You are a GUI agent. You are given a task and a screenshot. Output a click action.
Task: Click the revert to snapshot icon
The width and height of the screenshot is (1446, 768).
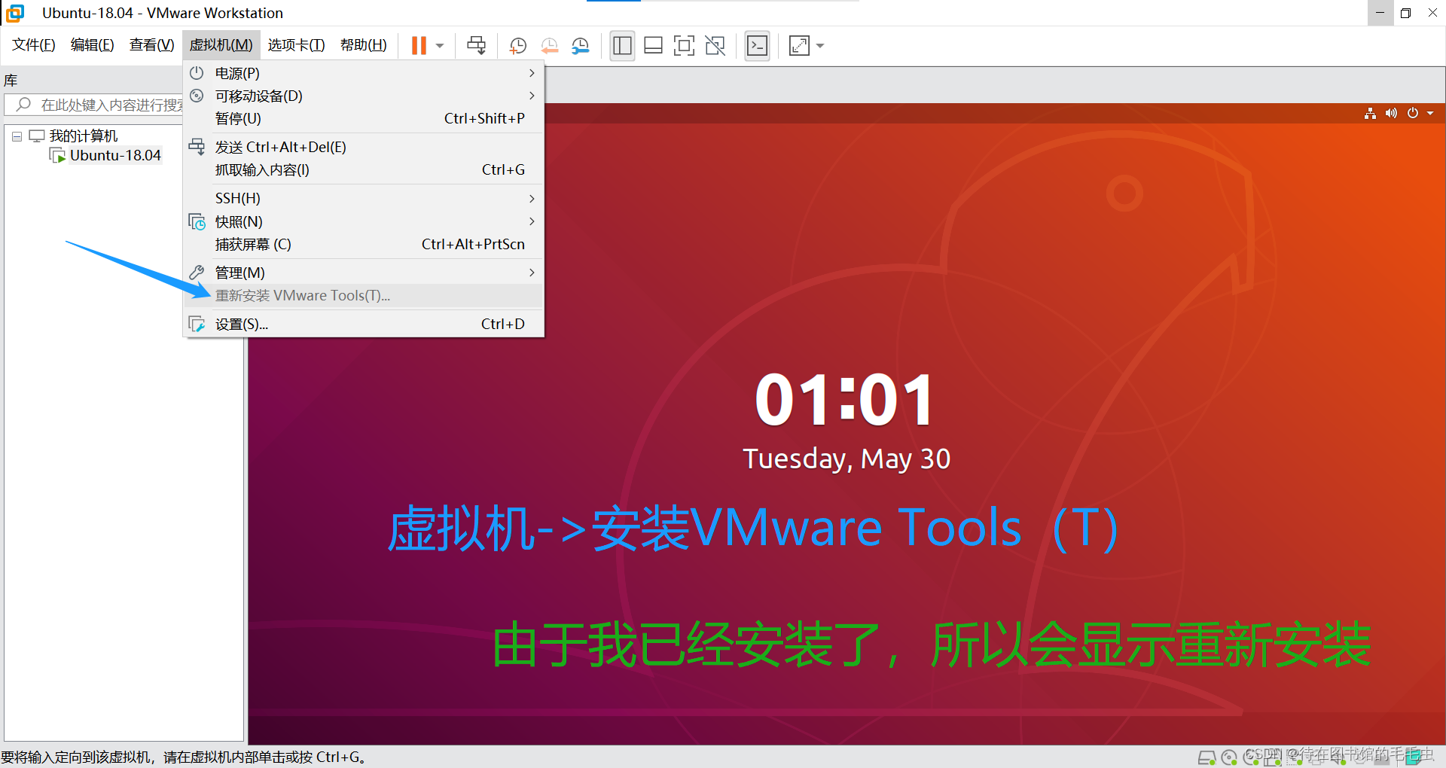click(550, 45)
